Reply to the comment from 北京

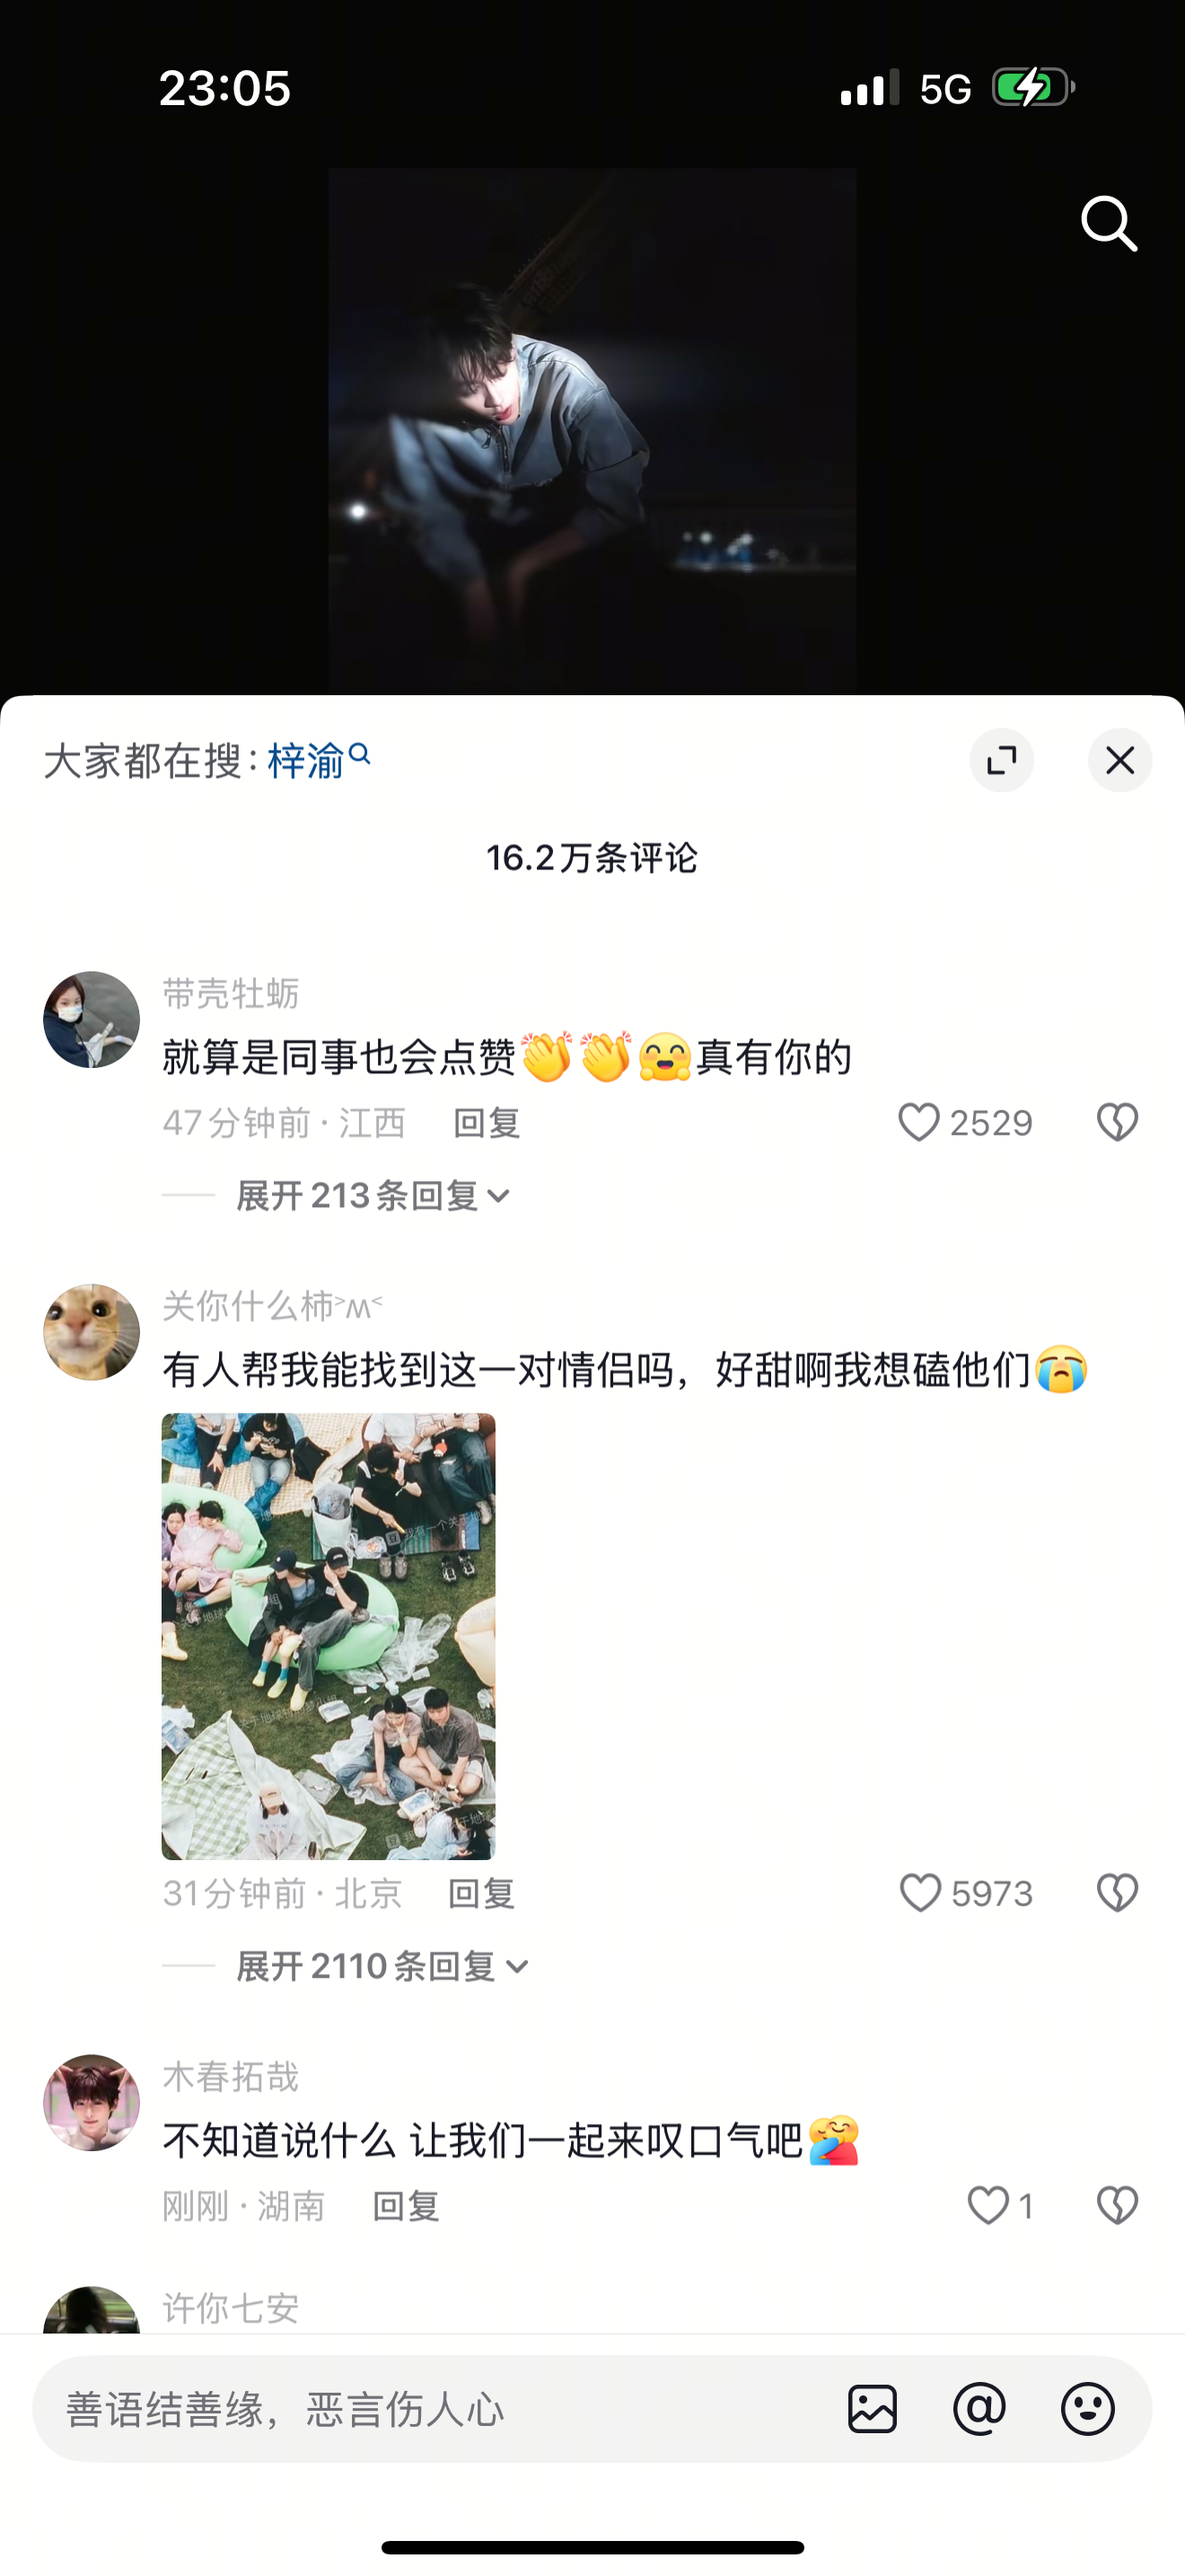tap(480, 1893)
